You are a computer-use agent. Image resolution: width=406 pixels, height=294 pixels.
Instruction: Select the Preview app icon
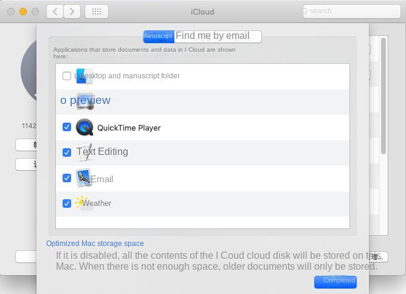(85, 101)
